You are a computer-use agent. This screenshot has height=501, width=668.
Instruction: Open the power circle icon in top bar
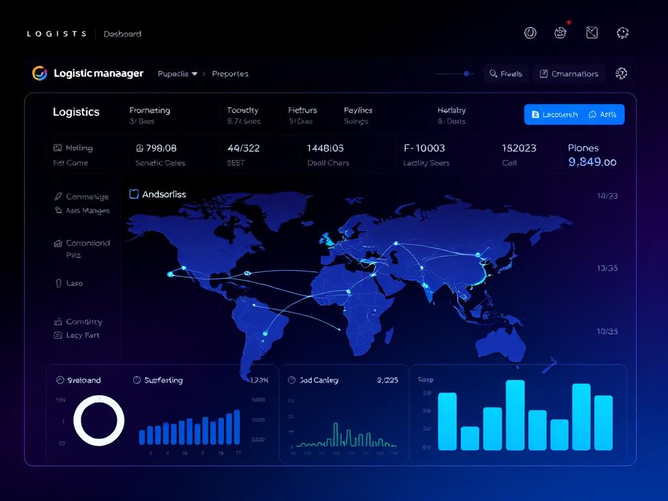[530, 33]
